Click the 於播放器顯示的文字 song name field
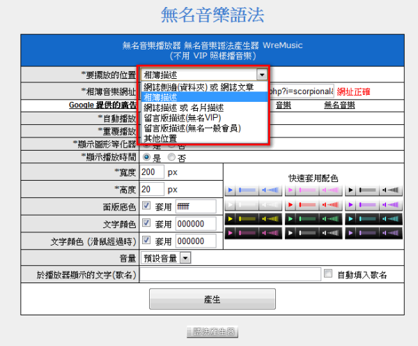The image size is (418, 346). 231,274
